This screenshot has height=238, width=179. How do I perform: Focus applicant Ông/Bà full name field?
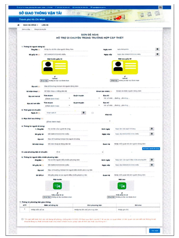66,49
